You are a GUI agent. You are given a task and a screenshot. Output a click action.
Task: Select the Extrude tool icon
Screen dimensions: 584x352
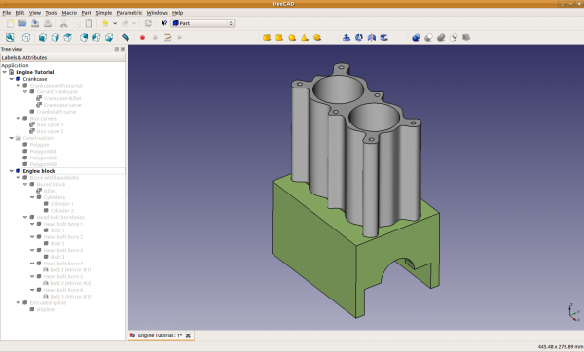click(x=347, y=37)
